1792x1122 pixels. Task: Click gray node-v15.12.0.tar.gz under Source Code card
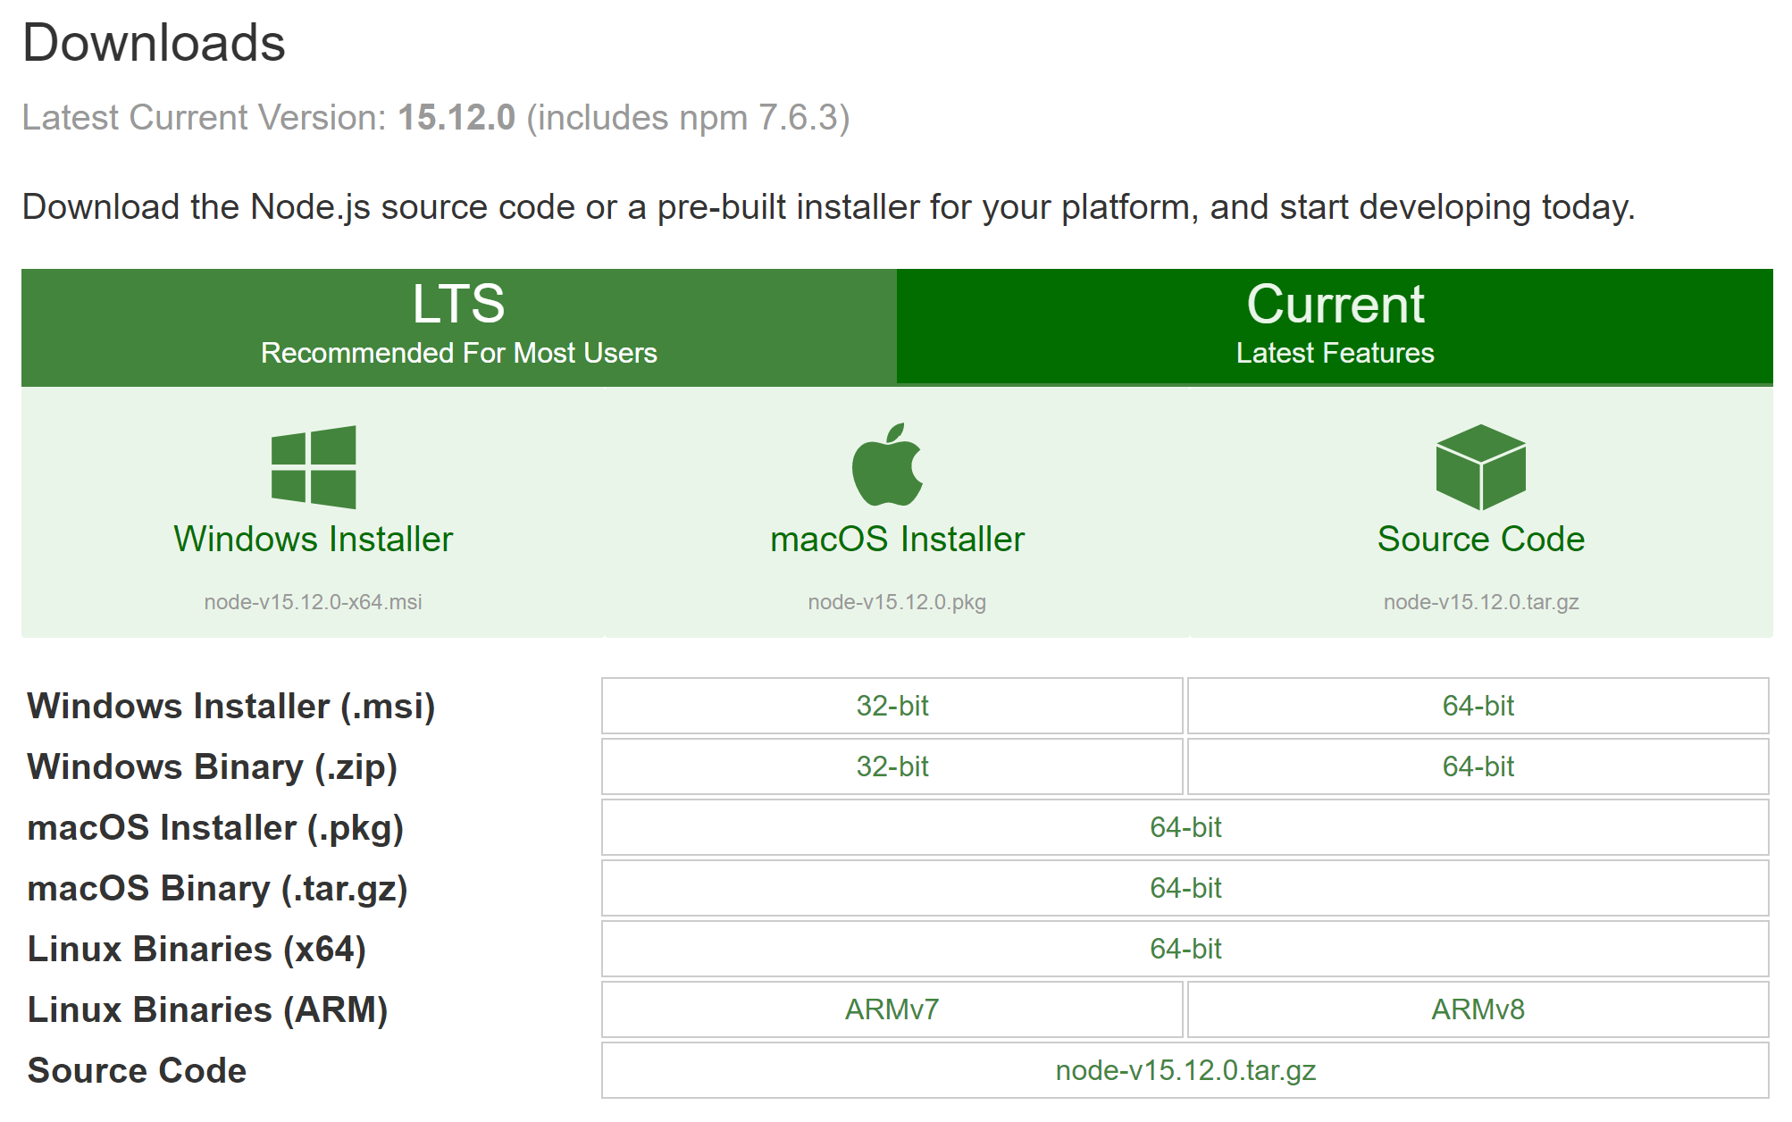tap(1481, 601)
